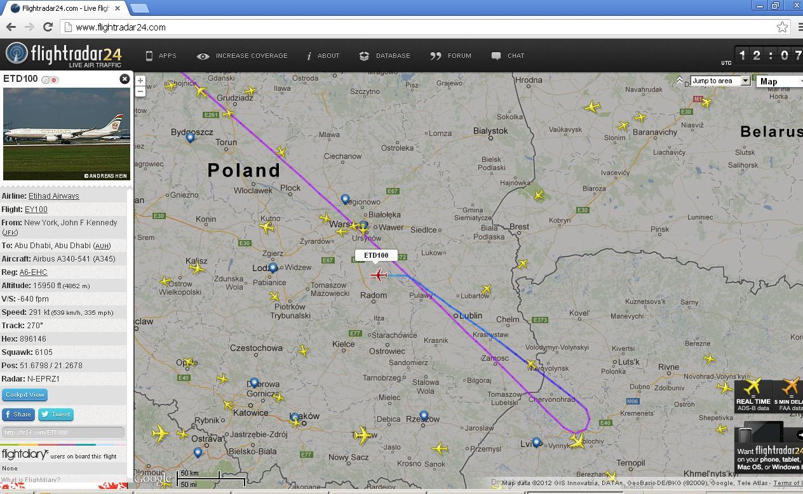Toggle the red filter icon beside ETD100
This screenshot has height=494, width=803.
[55, 79]
